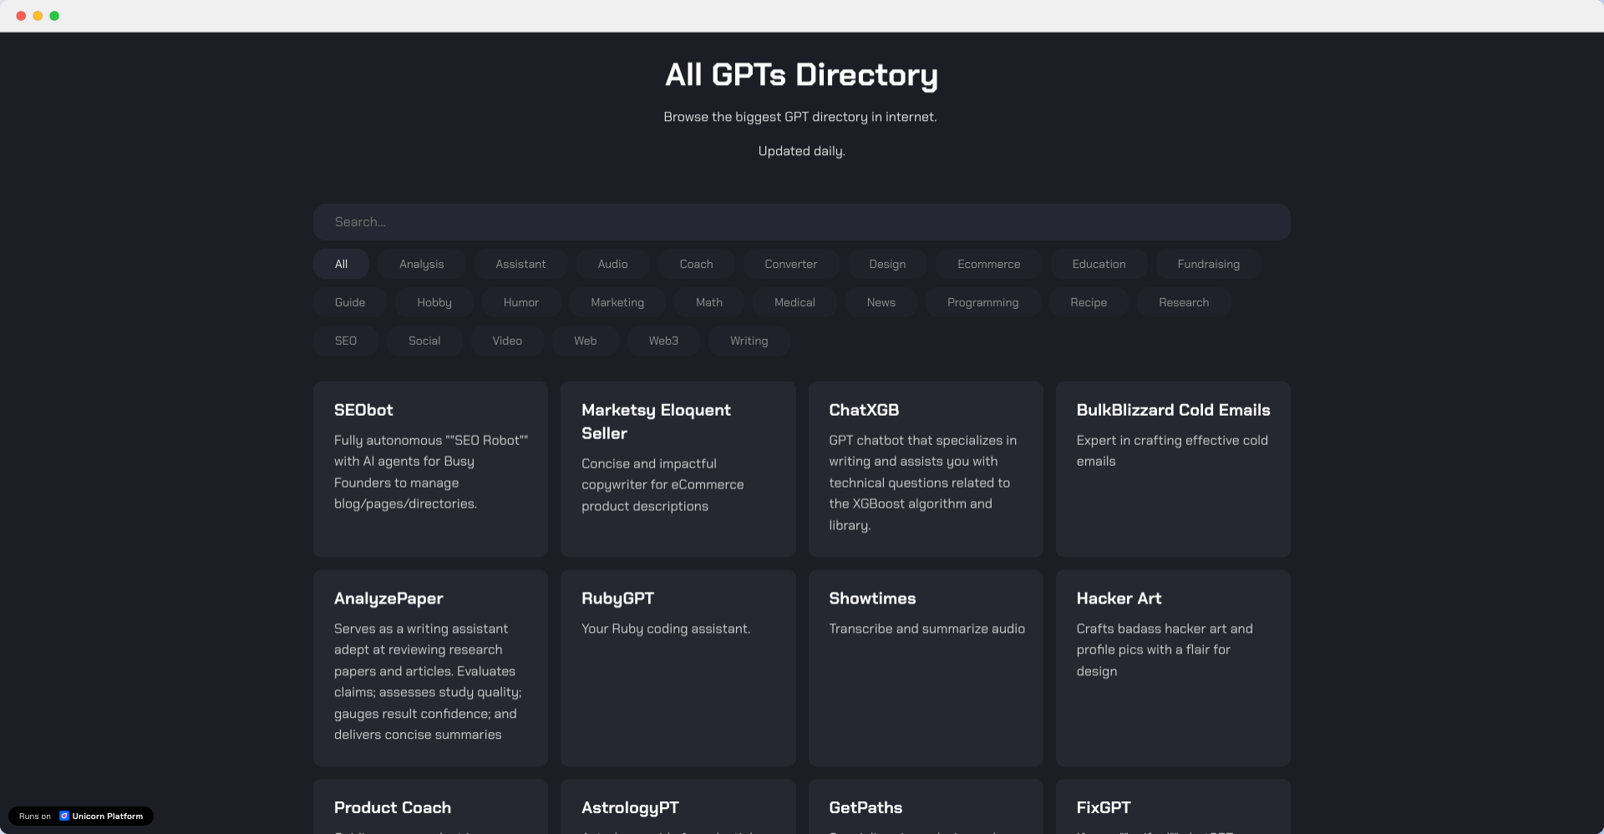
Task: Choose the Audio filter tag
Action: [612, 264]
